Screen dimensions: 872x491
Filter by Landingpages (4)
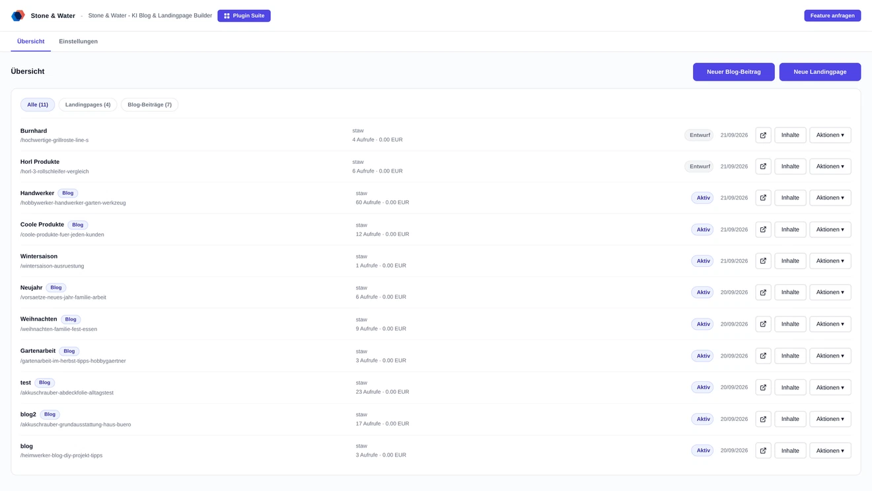coord(88,104)
